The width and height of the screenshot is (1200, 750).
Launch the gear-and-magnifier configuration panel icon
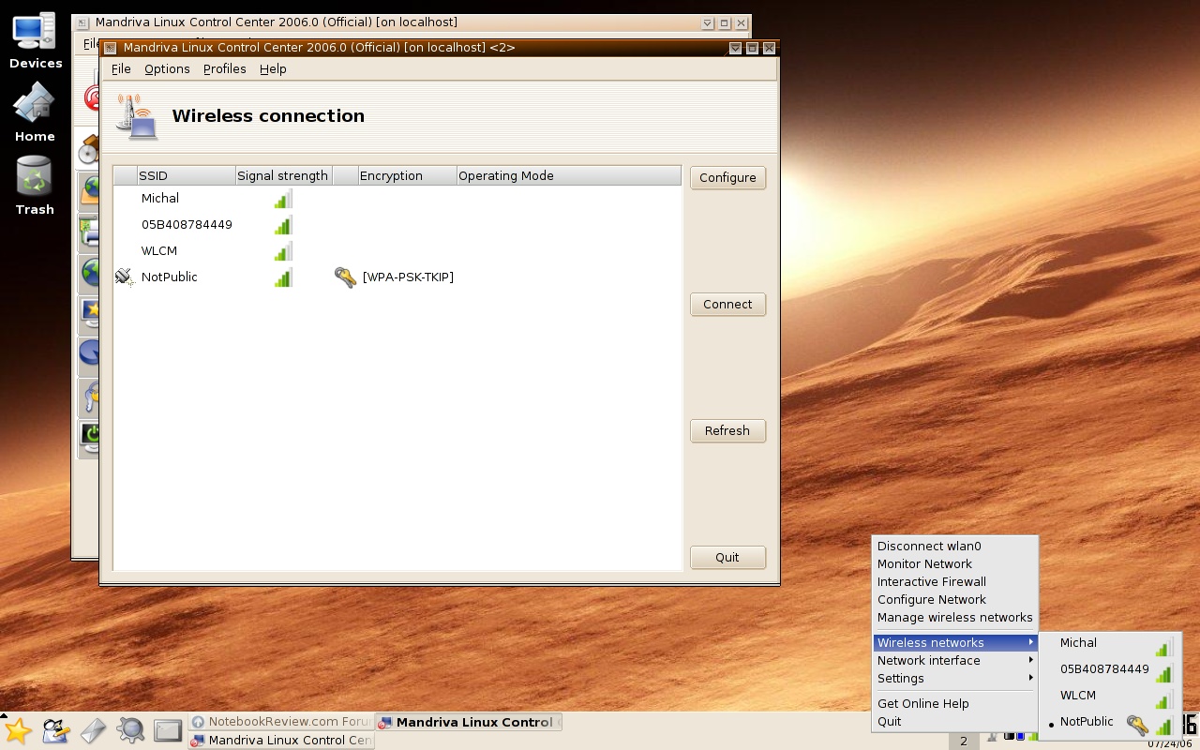(x=130, y=731)
